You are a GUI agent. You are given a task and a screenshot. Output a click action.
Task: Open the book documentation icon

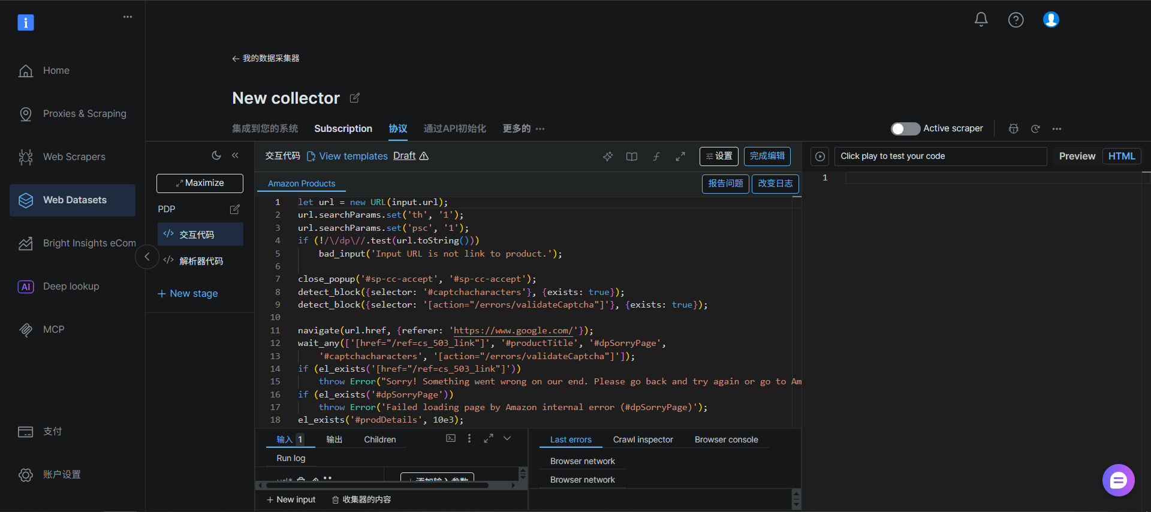(x=632, y=156)
